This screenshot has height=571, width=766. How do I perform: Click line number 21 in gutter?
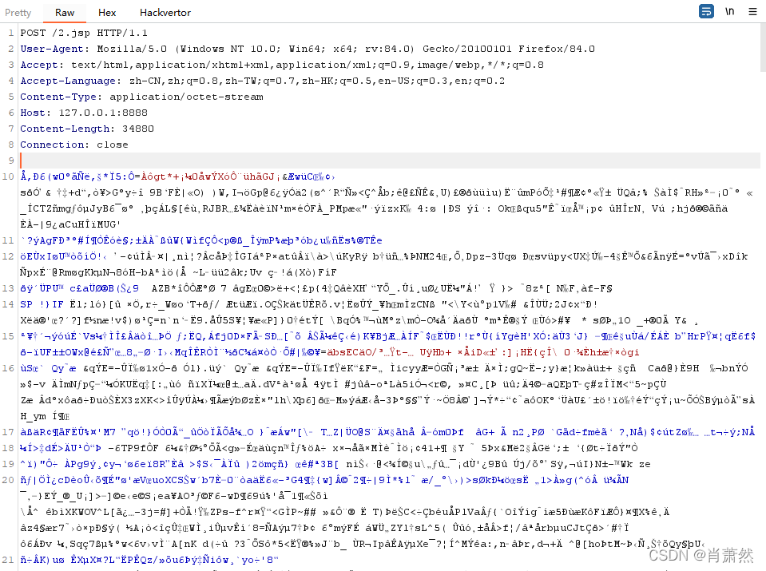tap(8, 560)
